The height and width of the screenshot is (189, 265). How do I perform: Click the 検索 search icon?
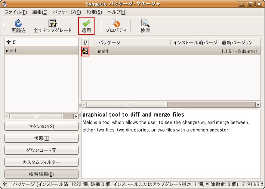pyautogui.click(x=145, y=24)
